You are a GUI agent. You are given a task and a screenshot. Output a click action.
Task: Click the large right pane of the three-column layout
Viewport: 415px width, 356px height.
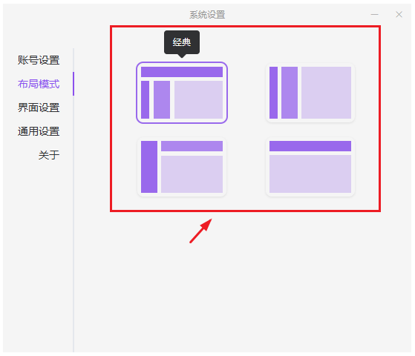[x=327, y=93]
